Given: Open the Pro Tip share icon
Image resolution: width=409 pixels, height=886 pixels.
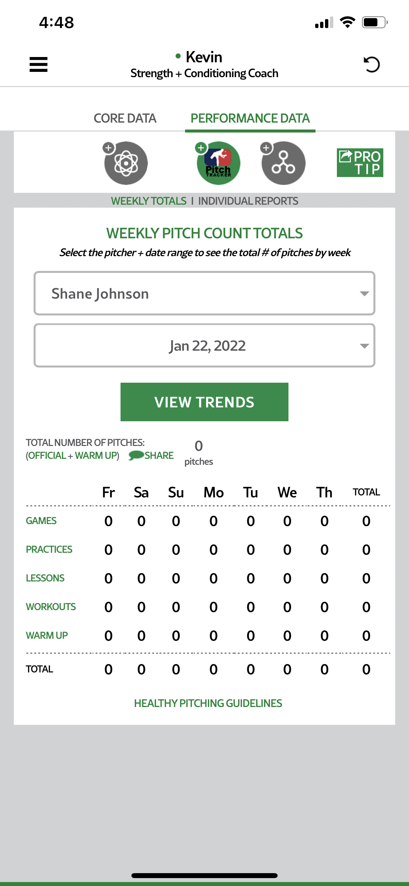Looking at the screenshot, I should (x=360, y=163).
